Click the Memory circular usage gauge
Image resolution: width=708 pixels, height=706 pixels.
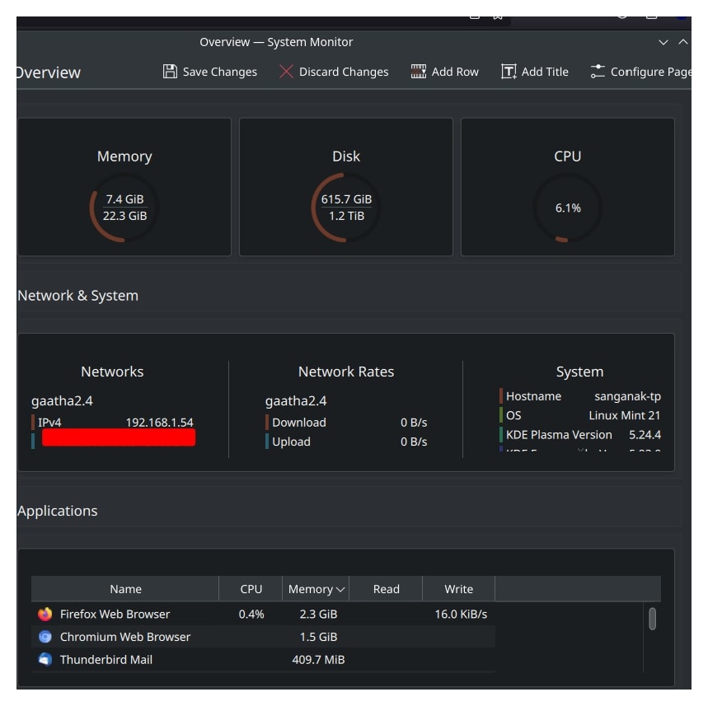coord(124,208)
